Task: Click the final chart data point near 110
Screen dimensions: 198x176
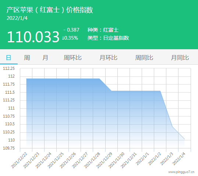Action: coord(184,139)
